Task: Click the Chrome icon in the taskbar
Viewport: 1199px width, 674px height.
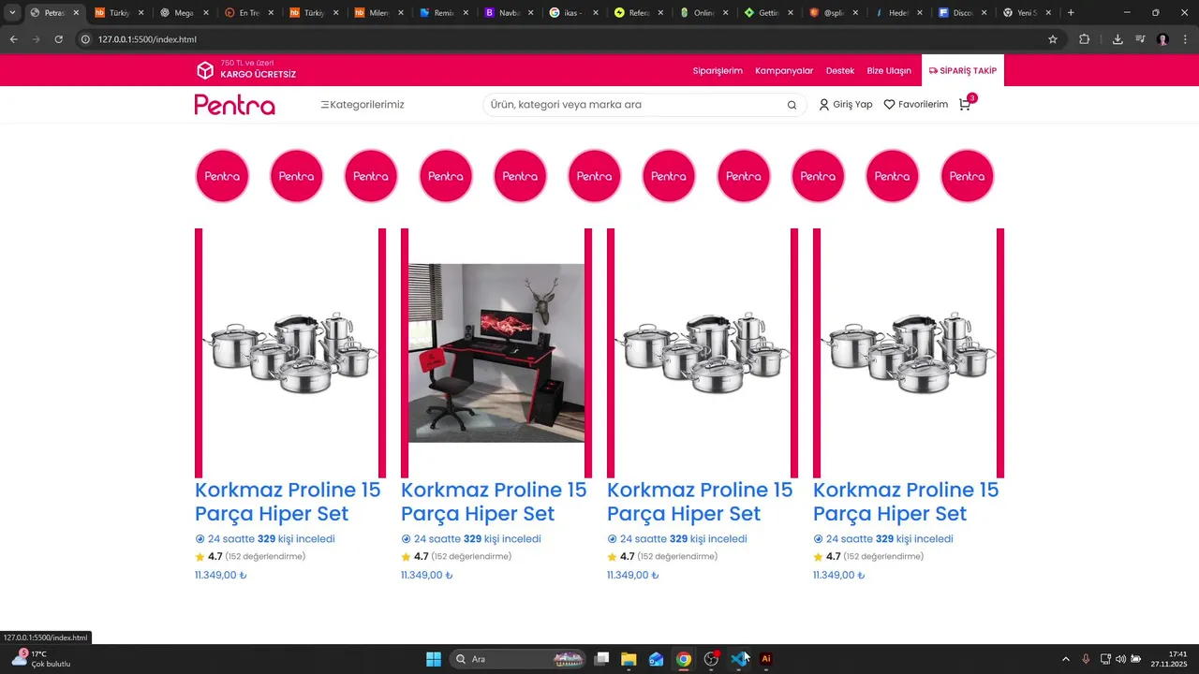Action: click(x=684, y=659)
